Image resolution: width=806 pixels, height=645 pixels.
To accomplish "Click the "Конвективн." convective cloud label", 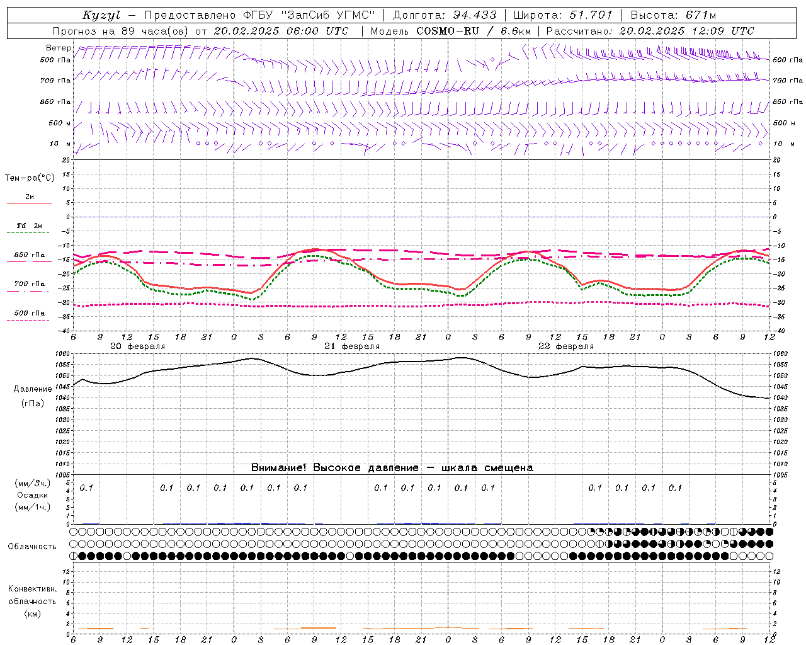I will [32, 589].
